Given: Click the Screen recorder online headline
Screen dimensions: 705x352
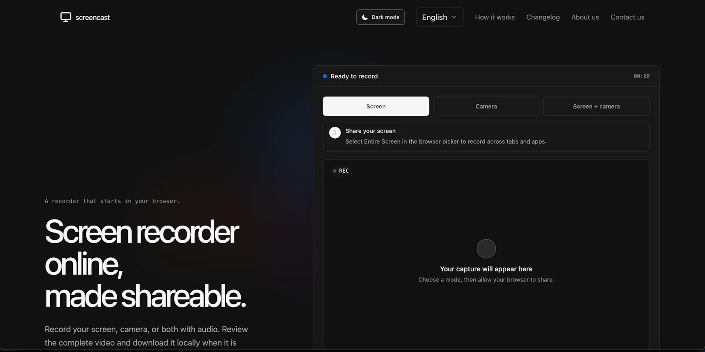Looking at the screenshot, I should pyautogui.click(x=145, y=264).
